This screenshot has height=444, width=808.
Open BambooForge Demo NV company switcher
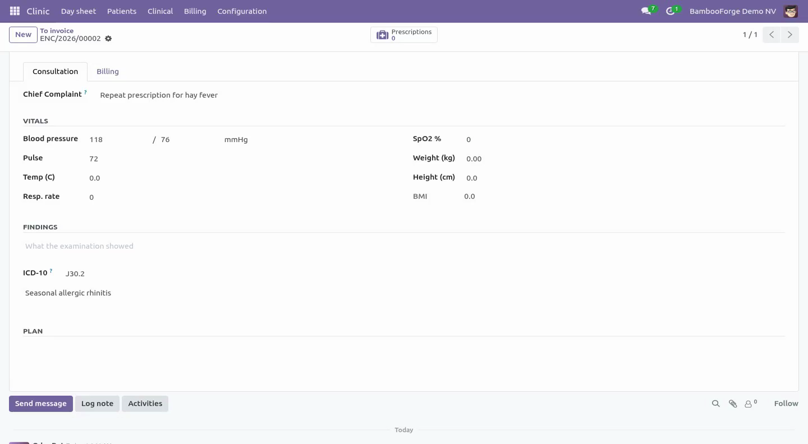click(733, 11)
